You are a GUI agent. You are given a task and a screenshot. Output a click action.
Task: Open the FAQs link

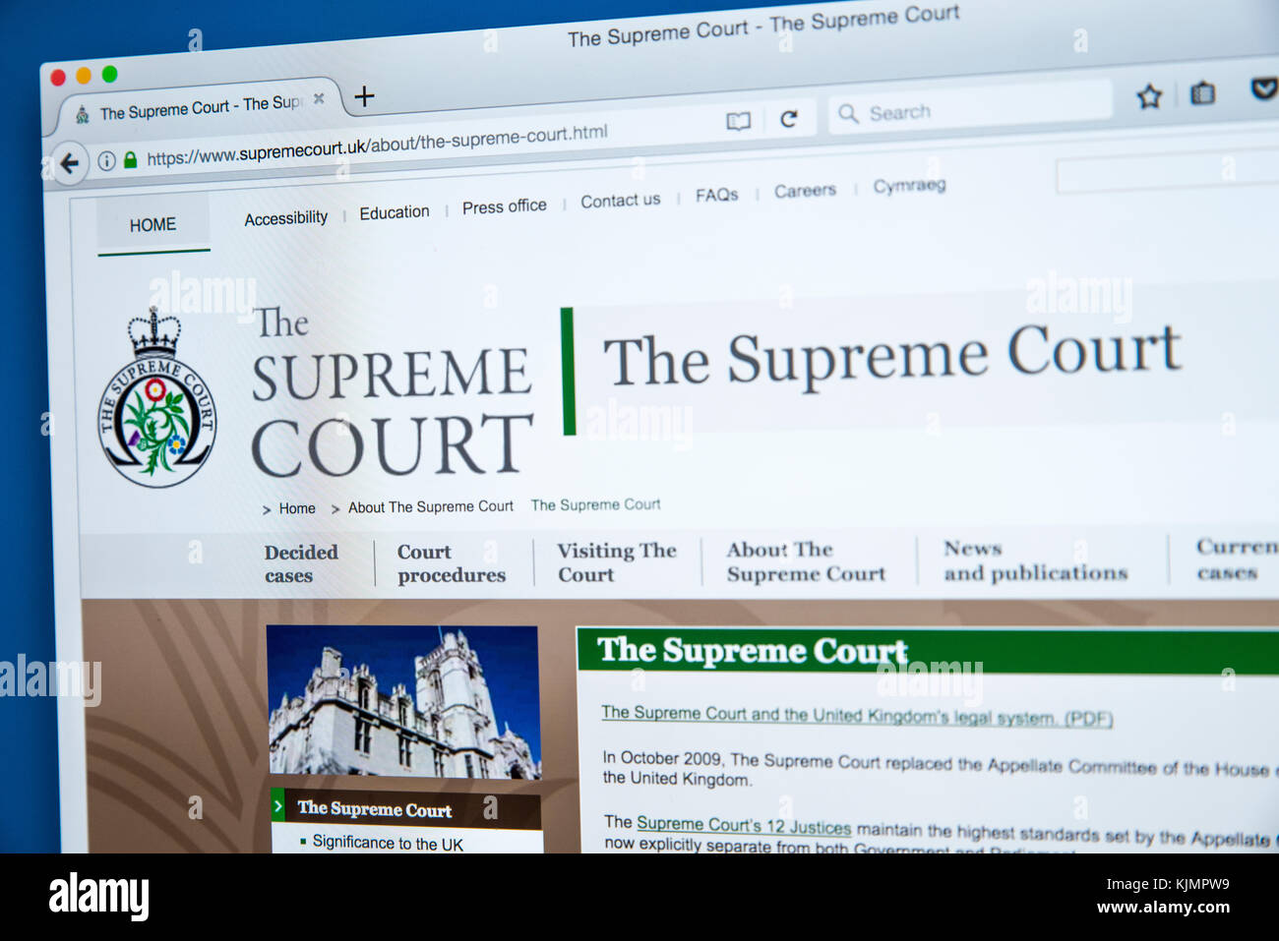[717, 195]
